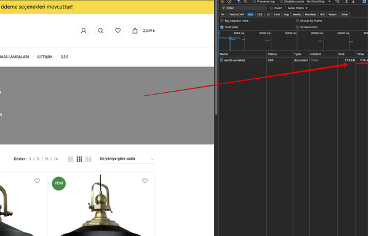The height and width of the screenshot is (236, 369).
Task: Uncheck the Overview checkbox
Action: (x=221, y=27)
